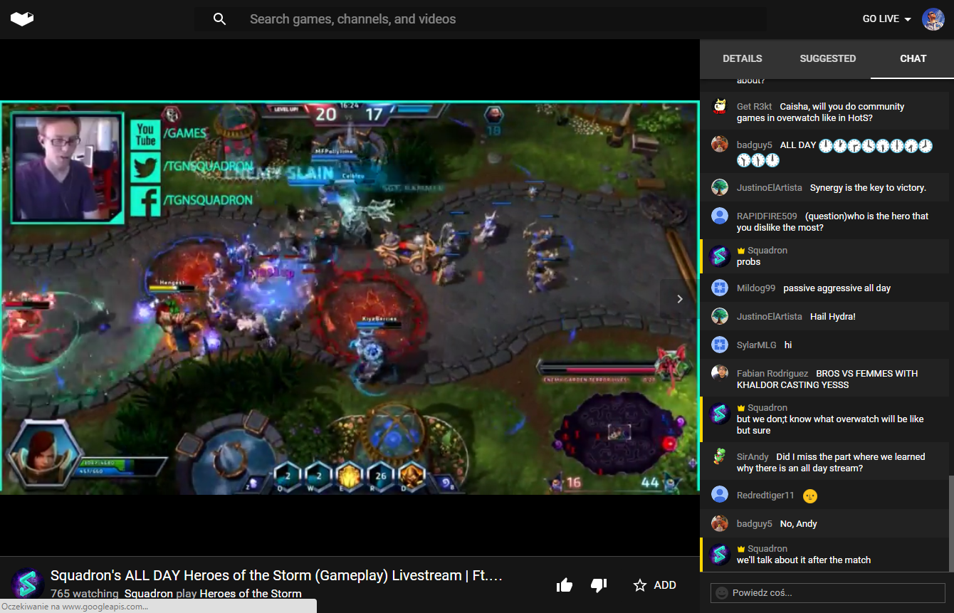Click username Redredtiger11 in chat

pos(765,496)
